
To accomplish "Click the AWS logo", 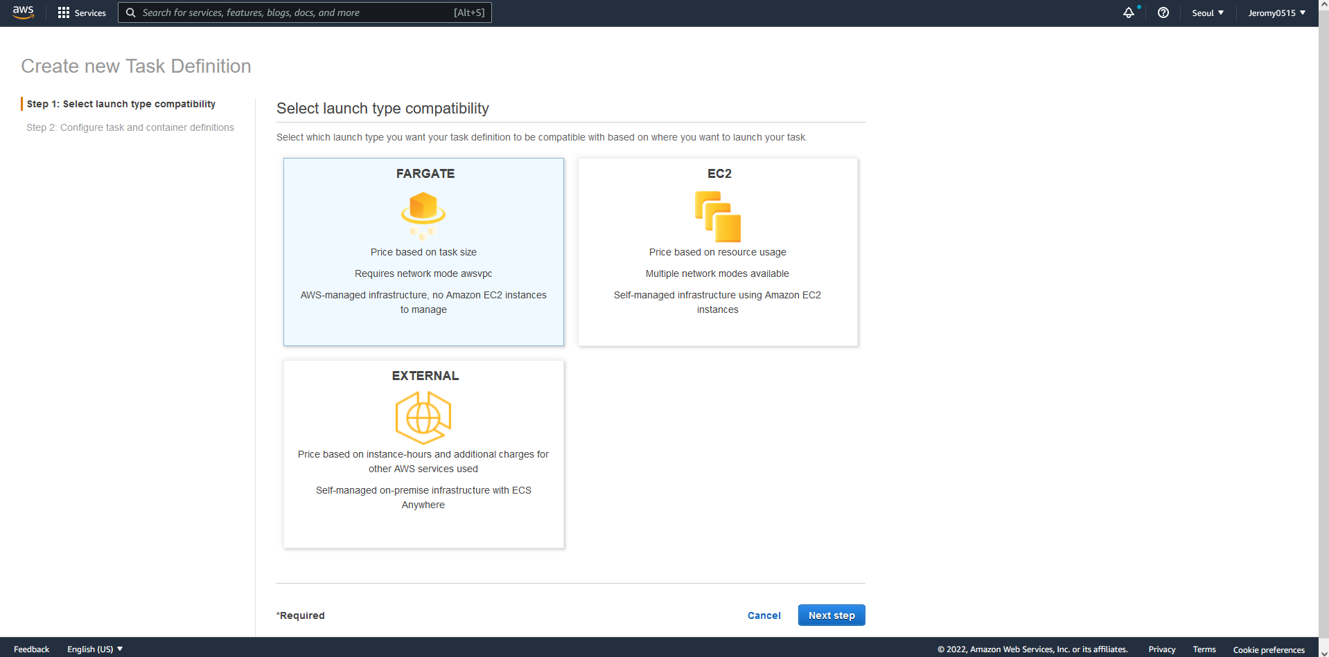I will [23, 12].
